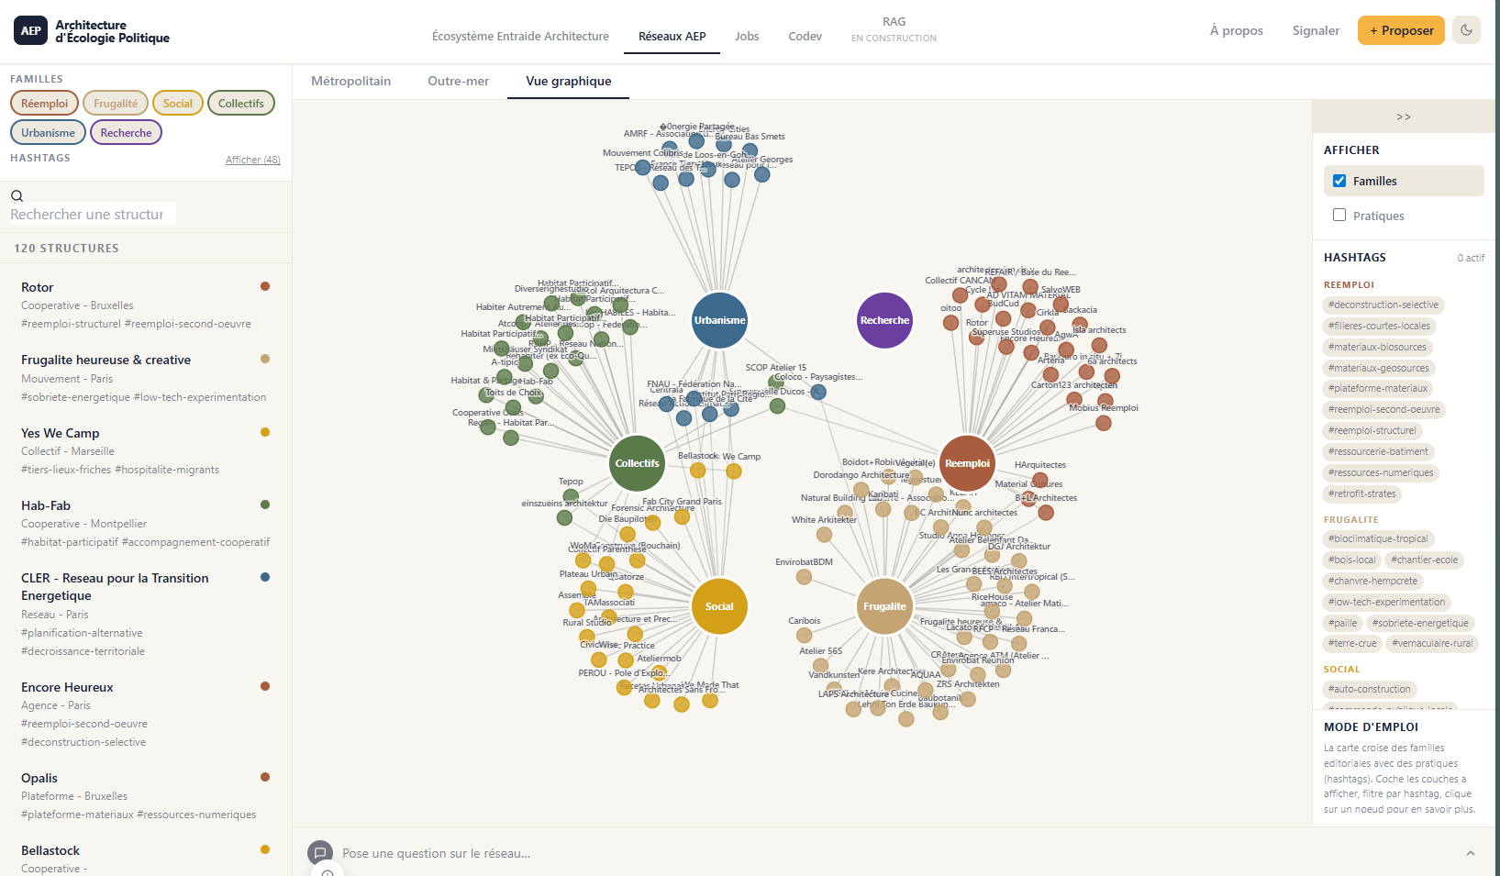The image size is (1500, 876).
Task: Collapse right panel with >> button
Action: tap(1404, 116)
